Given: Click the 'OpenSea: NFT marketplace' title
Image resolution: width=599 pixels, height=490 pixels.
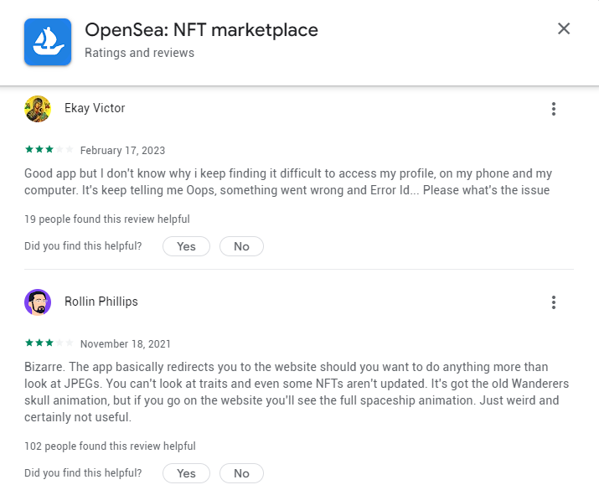Looking at the screenshot, I should tap(201, 30).
